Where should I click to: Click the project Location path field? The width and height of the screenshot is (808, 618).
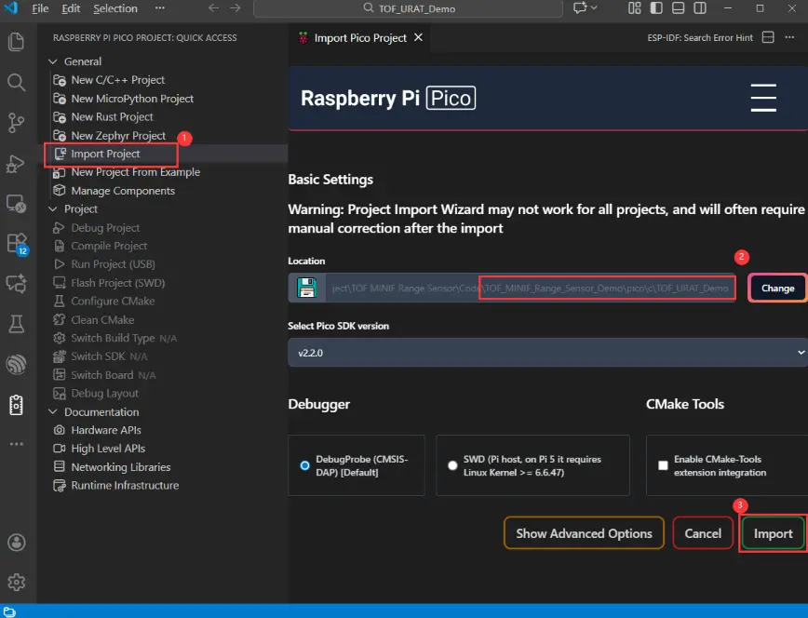[531, 288]
